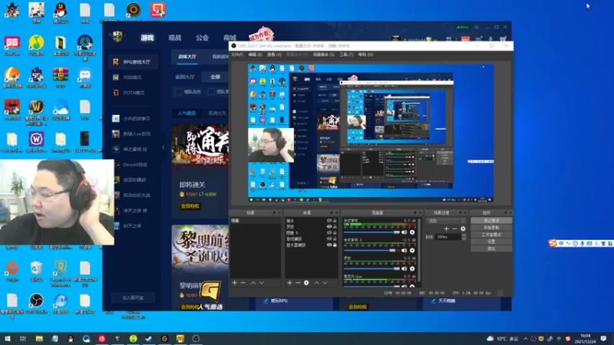This screenshot has width=614, height=345.
Task: Show hidden system tray icons chevron
Action: 526,339
